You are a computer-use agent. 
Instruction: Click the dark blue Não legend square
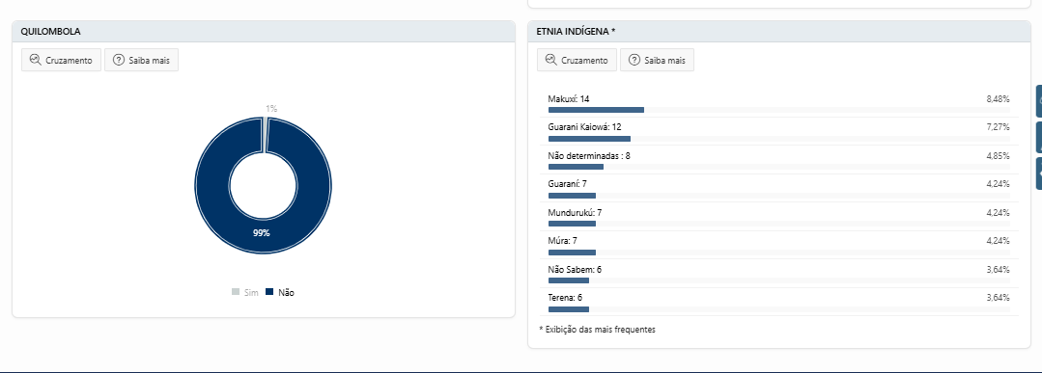tap(269, 292)
